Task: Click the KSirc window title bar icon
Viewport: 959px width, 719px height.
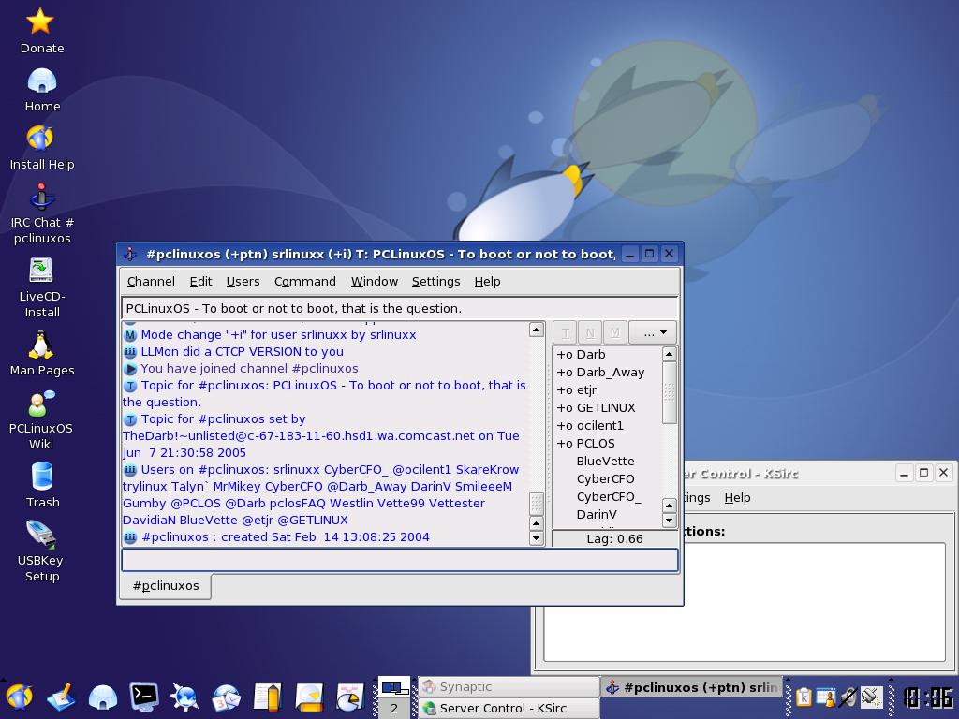Action: pyautogui.click(x=130, y=254)
